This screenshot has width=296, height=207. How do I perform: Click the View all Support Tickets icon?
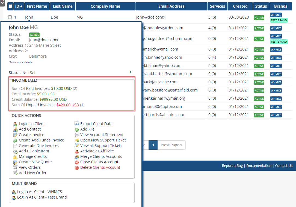click(77, 146)
